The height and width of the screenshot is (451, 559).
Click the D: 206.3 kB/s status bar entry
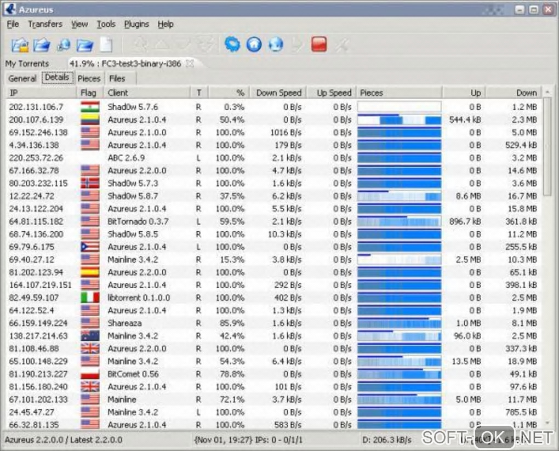(x=386, y=440)
